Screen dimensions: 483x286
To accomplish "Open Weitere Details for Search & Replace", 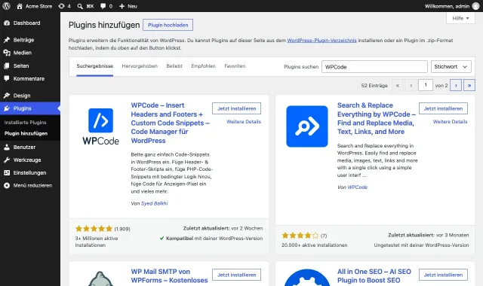I will (450, 122).
